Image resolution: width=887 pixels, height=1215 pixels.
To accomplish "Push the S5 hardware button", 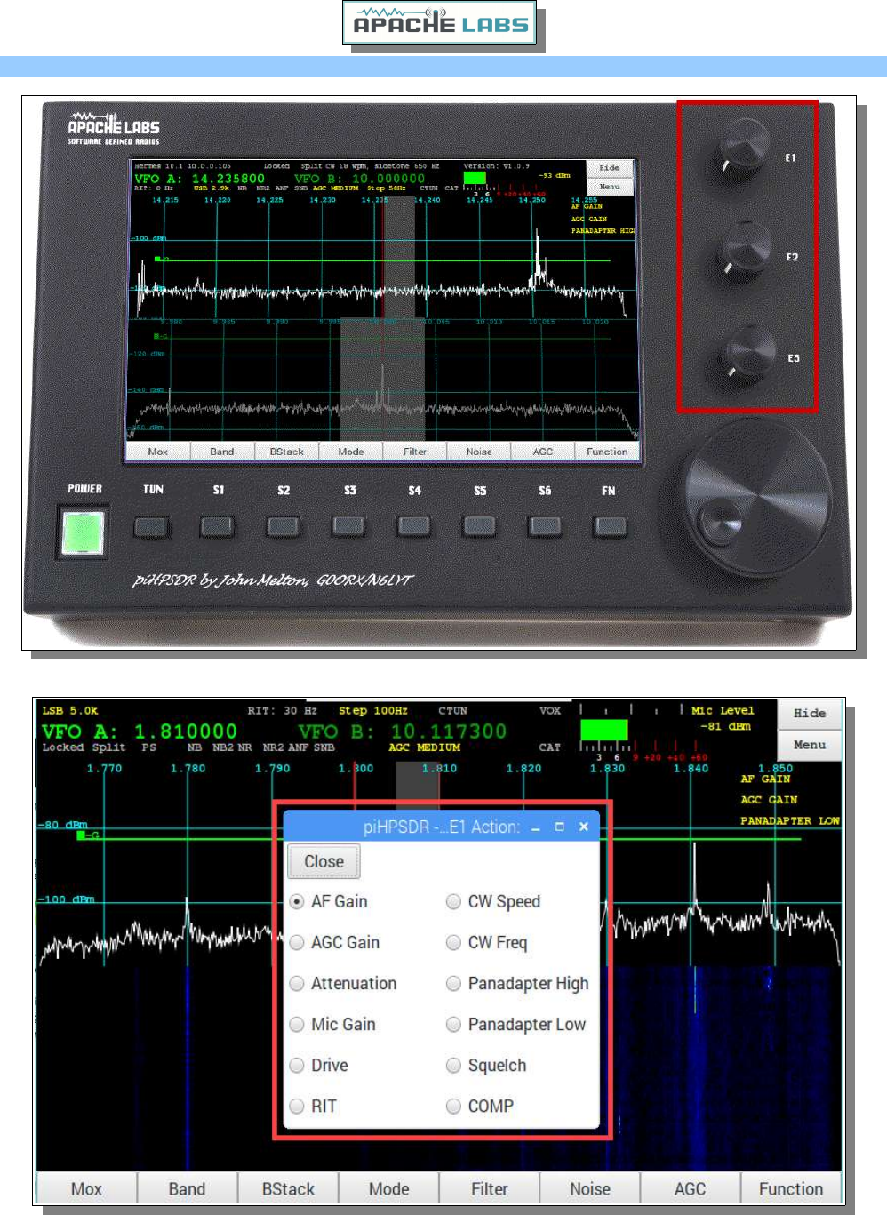I will click(480, 527).
